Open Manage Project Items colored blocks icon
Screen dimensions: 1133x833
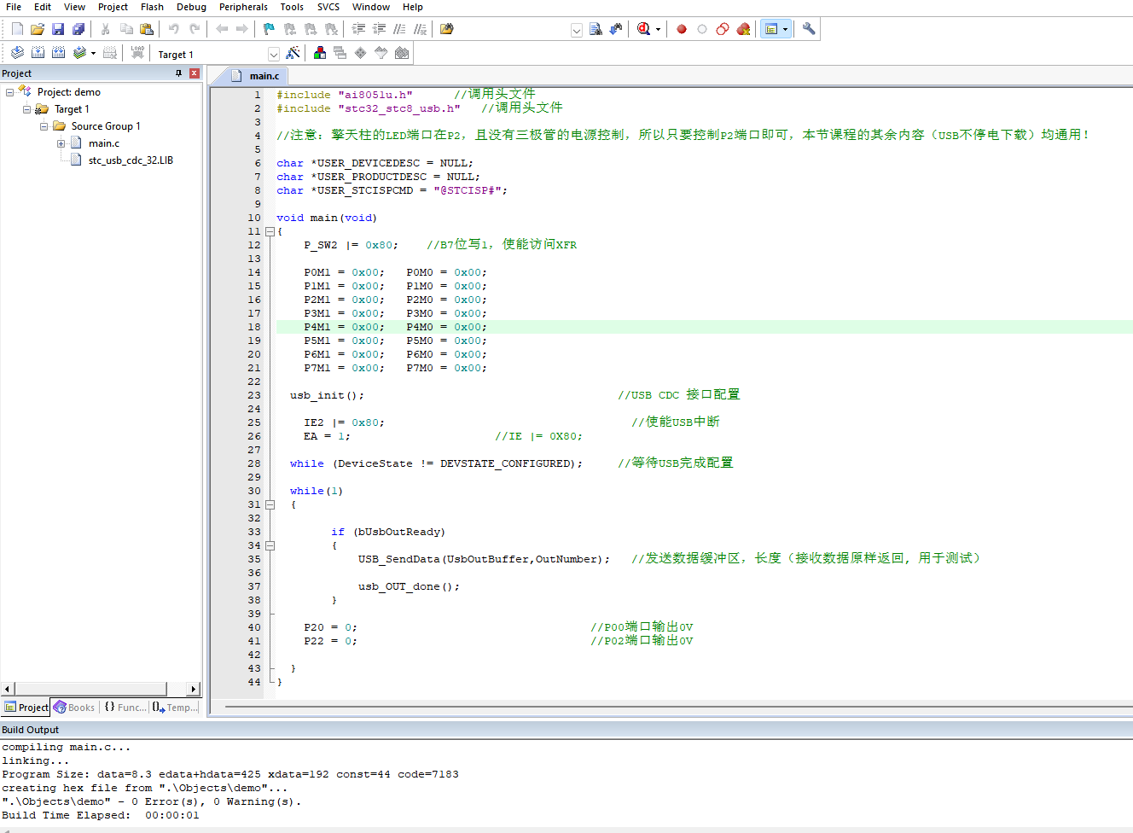point(320,53)
